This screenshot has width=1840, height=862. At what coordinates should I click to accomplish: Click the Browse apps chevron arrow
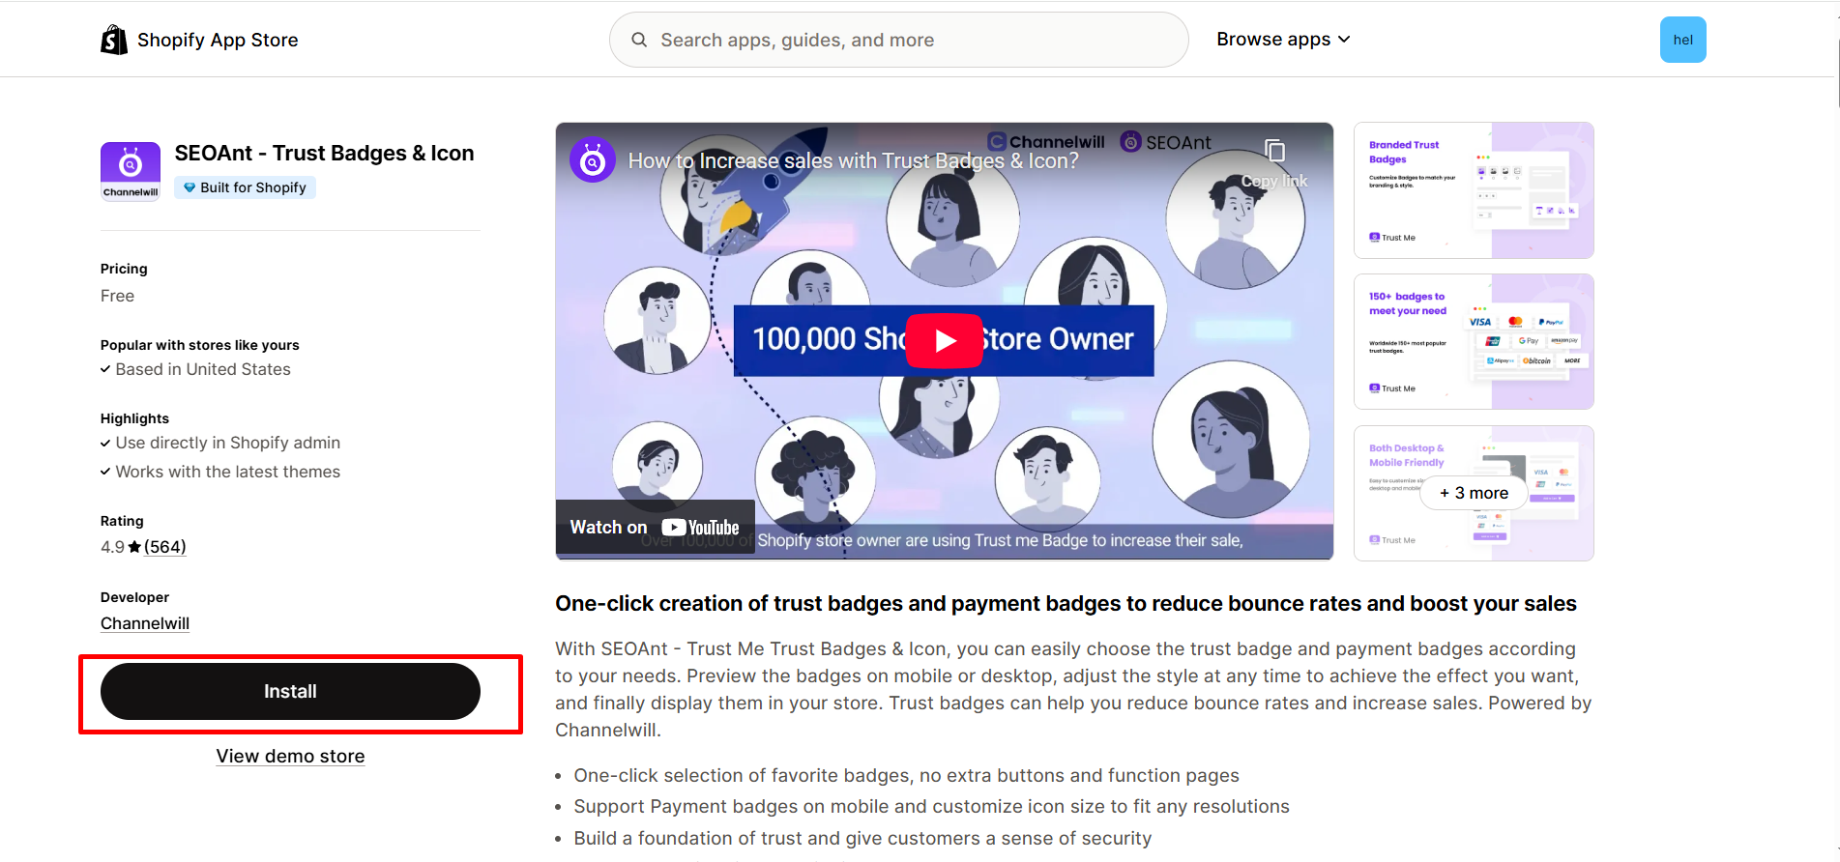1344,40
